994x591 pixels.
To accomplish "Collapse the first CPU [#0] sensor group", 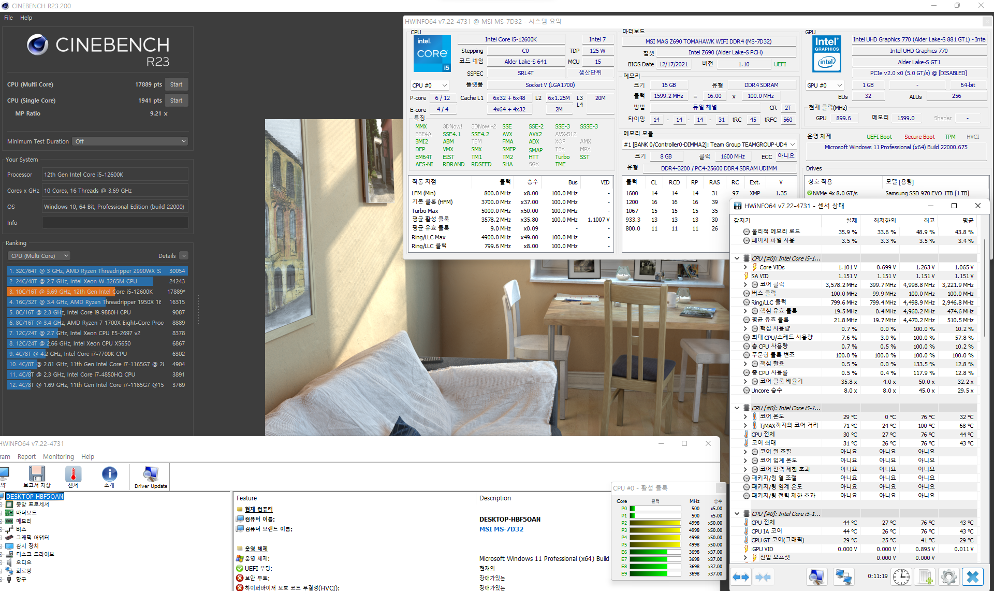I will click(x=737, y=258).
